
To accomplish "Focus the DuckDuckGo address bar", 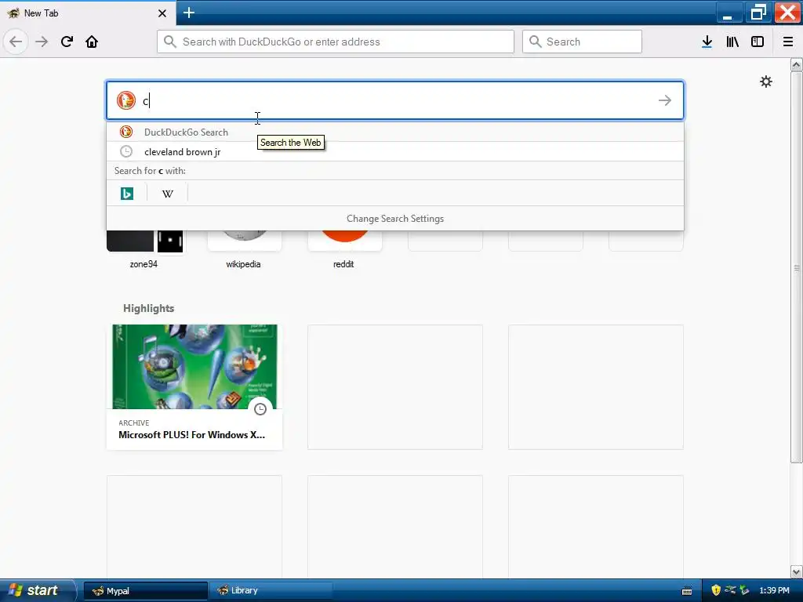I will (336, 42).
